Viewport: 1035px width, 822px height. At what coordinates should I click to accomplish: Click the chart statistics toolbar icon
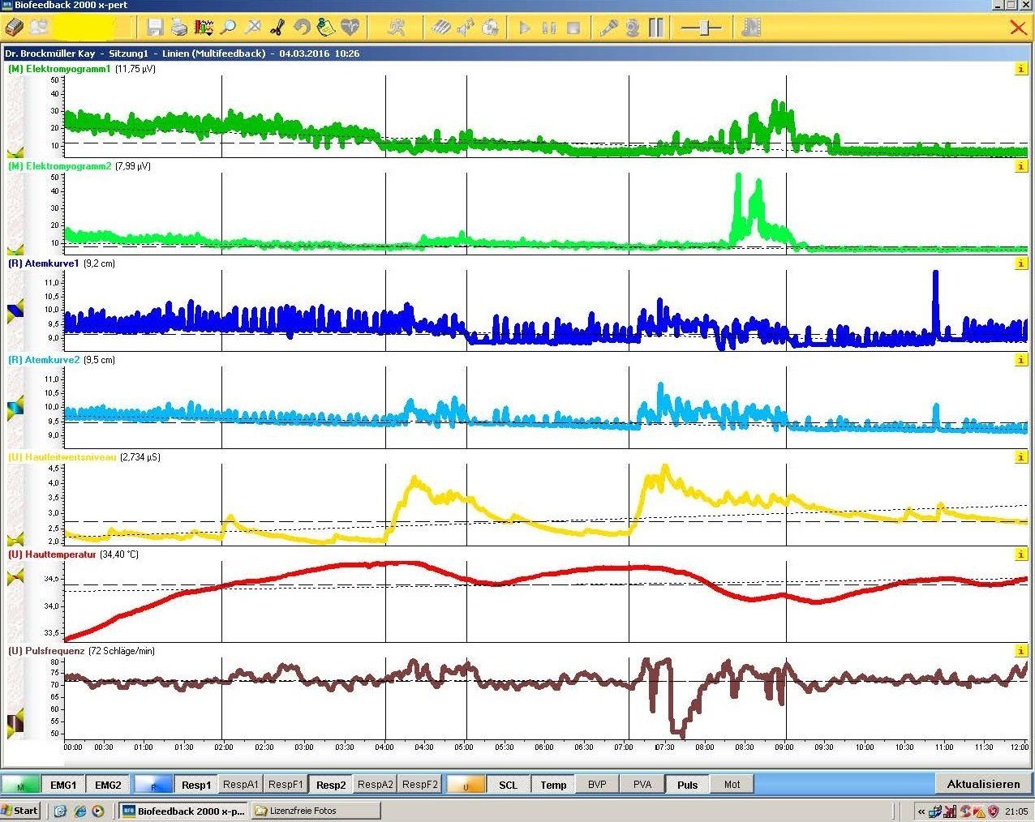point(204,28)
